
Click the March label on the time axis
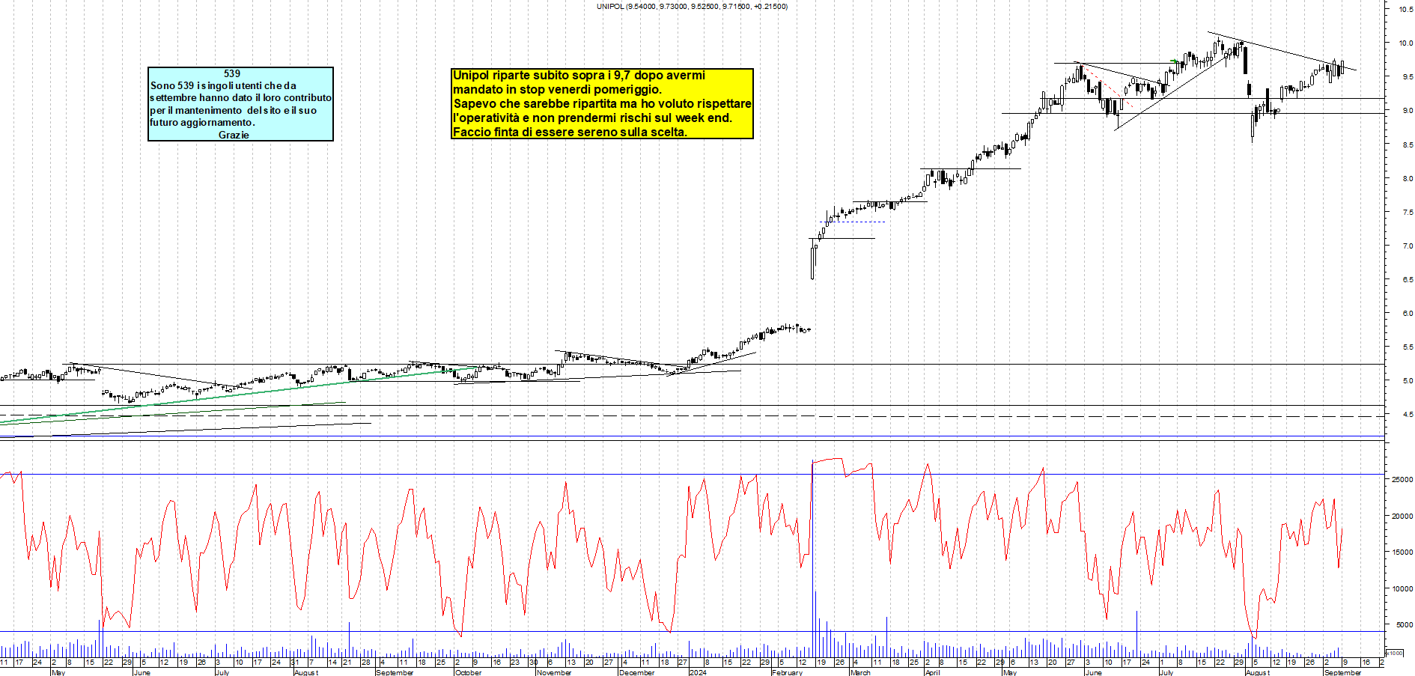pos(860,672)
